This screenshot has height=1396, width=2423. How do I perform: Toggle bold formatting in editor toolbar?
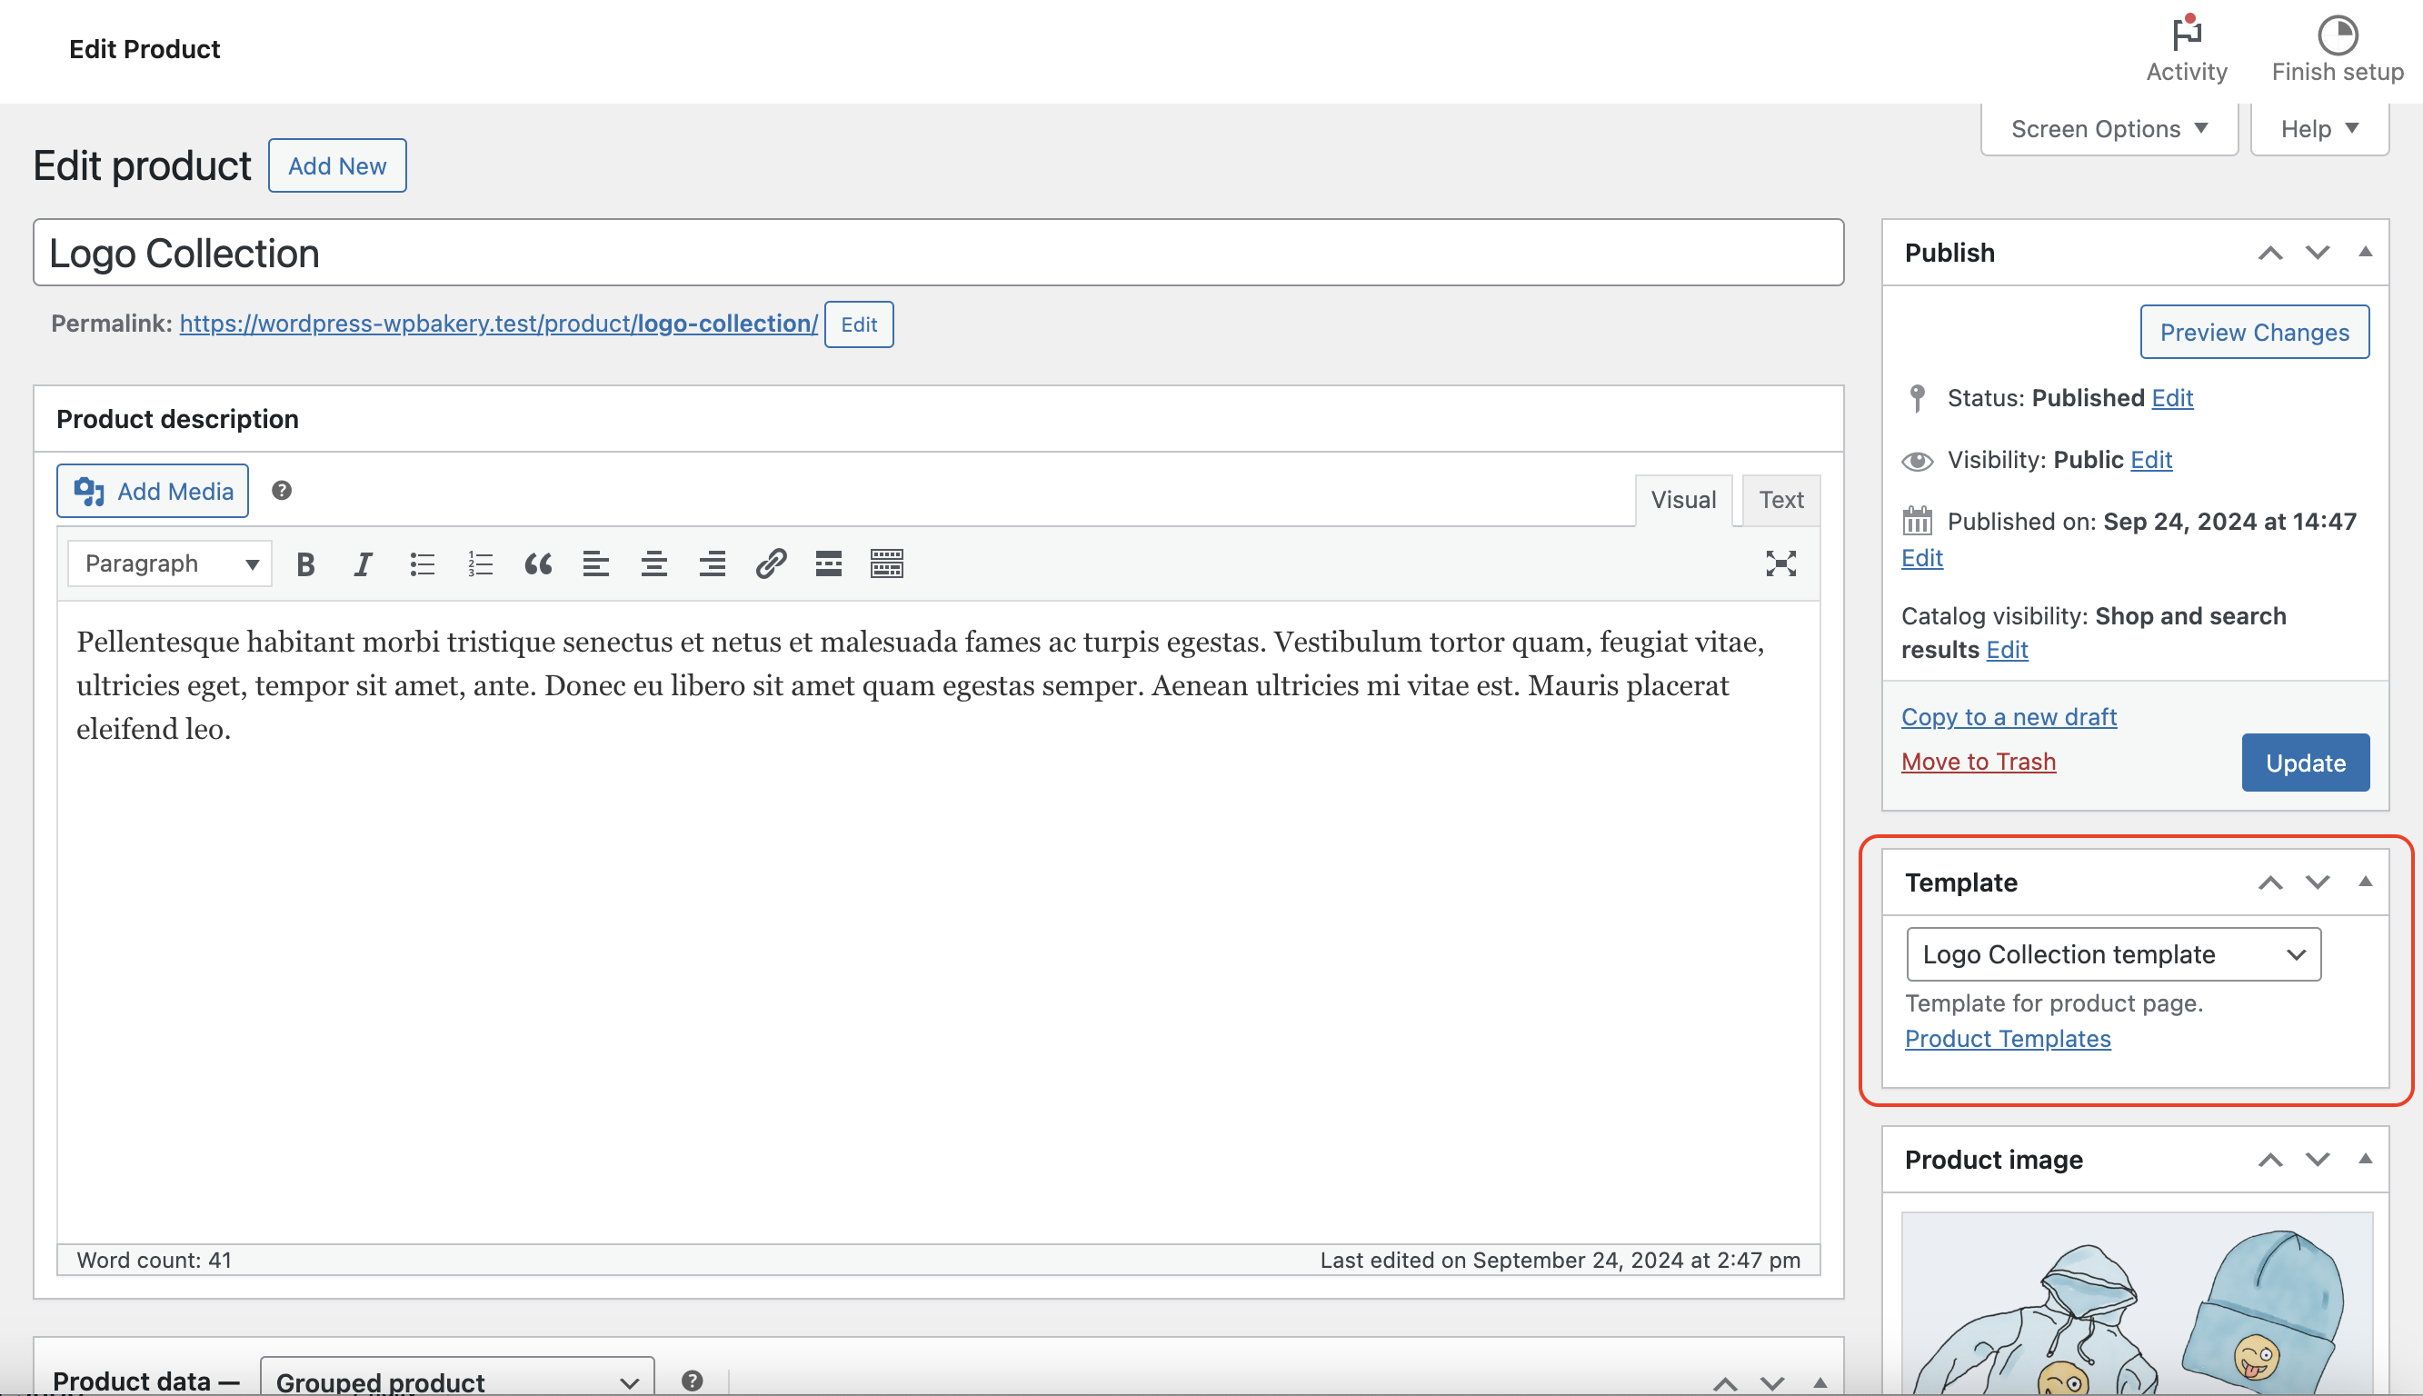click(305, 563)
